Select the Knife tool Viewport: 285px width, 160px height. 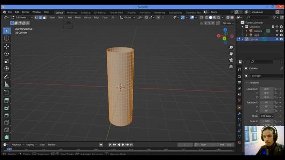tap(7, 130)
